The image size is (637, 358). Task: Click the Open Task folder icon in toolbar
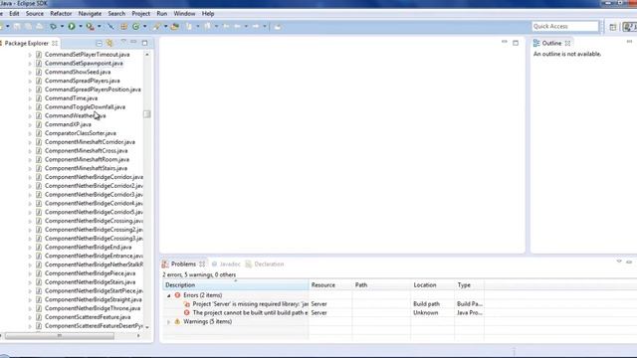point(175,27)
